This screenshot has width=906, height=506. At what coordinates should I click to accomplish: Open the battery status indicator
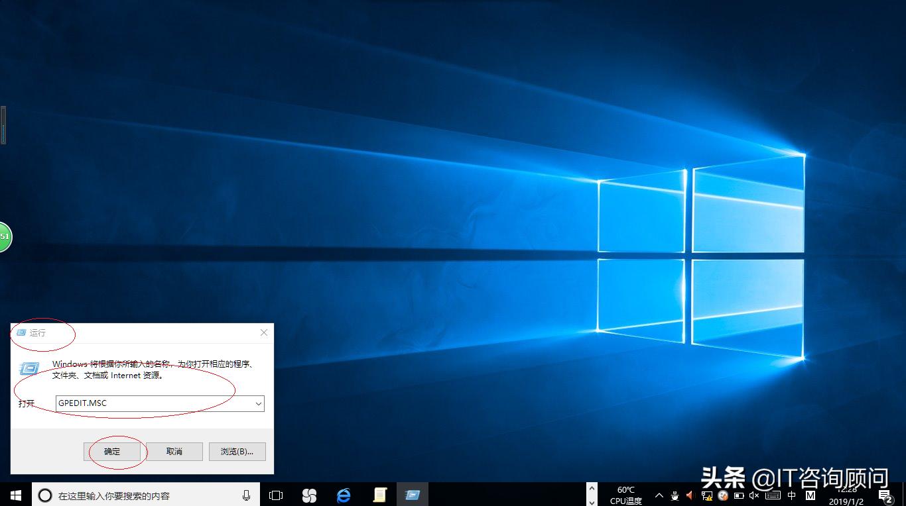(738, 495)
